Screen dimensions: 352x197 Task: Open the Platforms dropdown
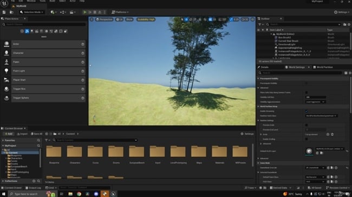click(x=120, y=12)
